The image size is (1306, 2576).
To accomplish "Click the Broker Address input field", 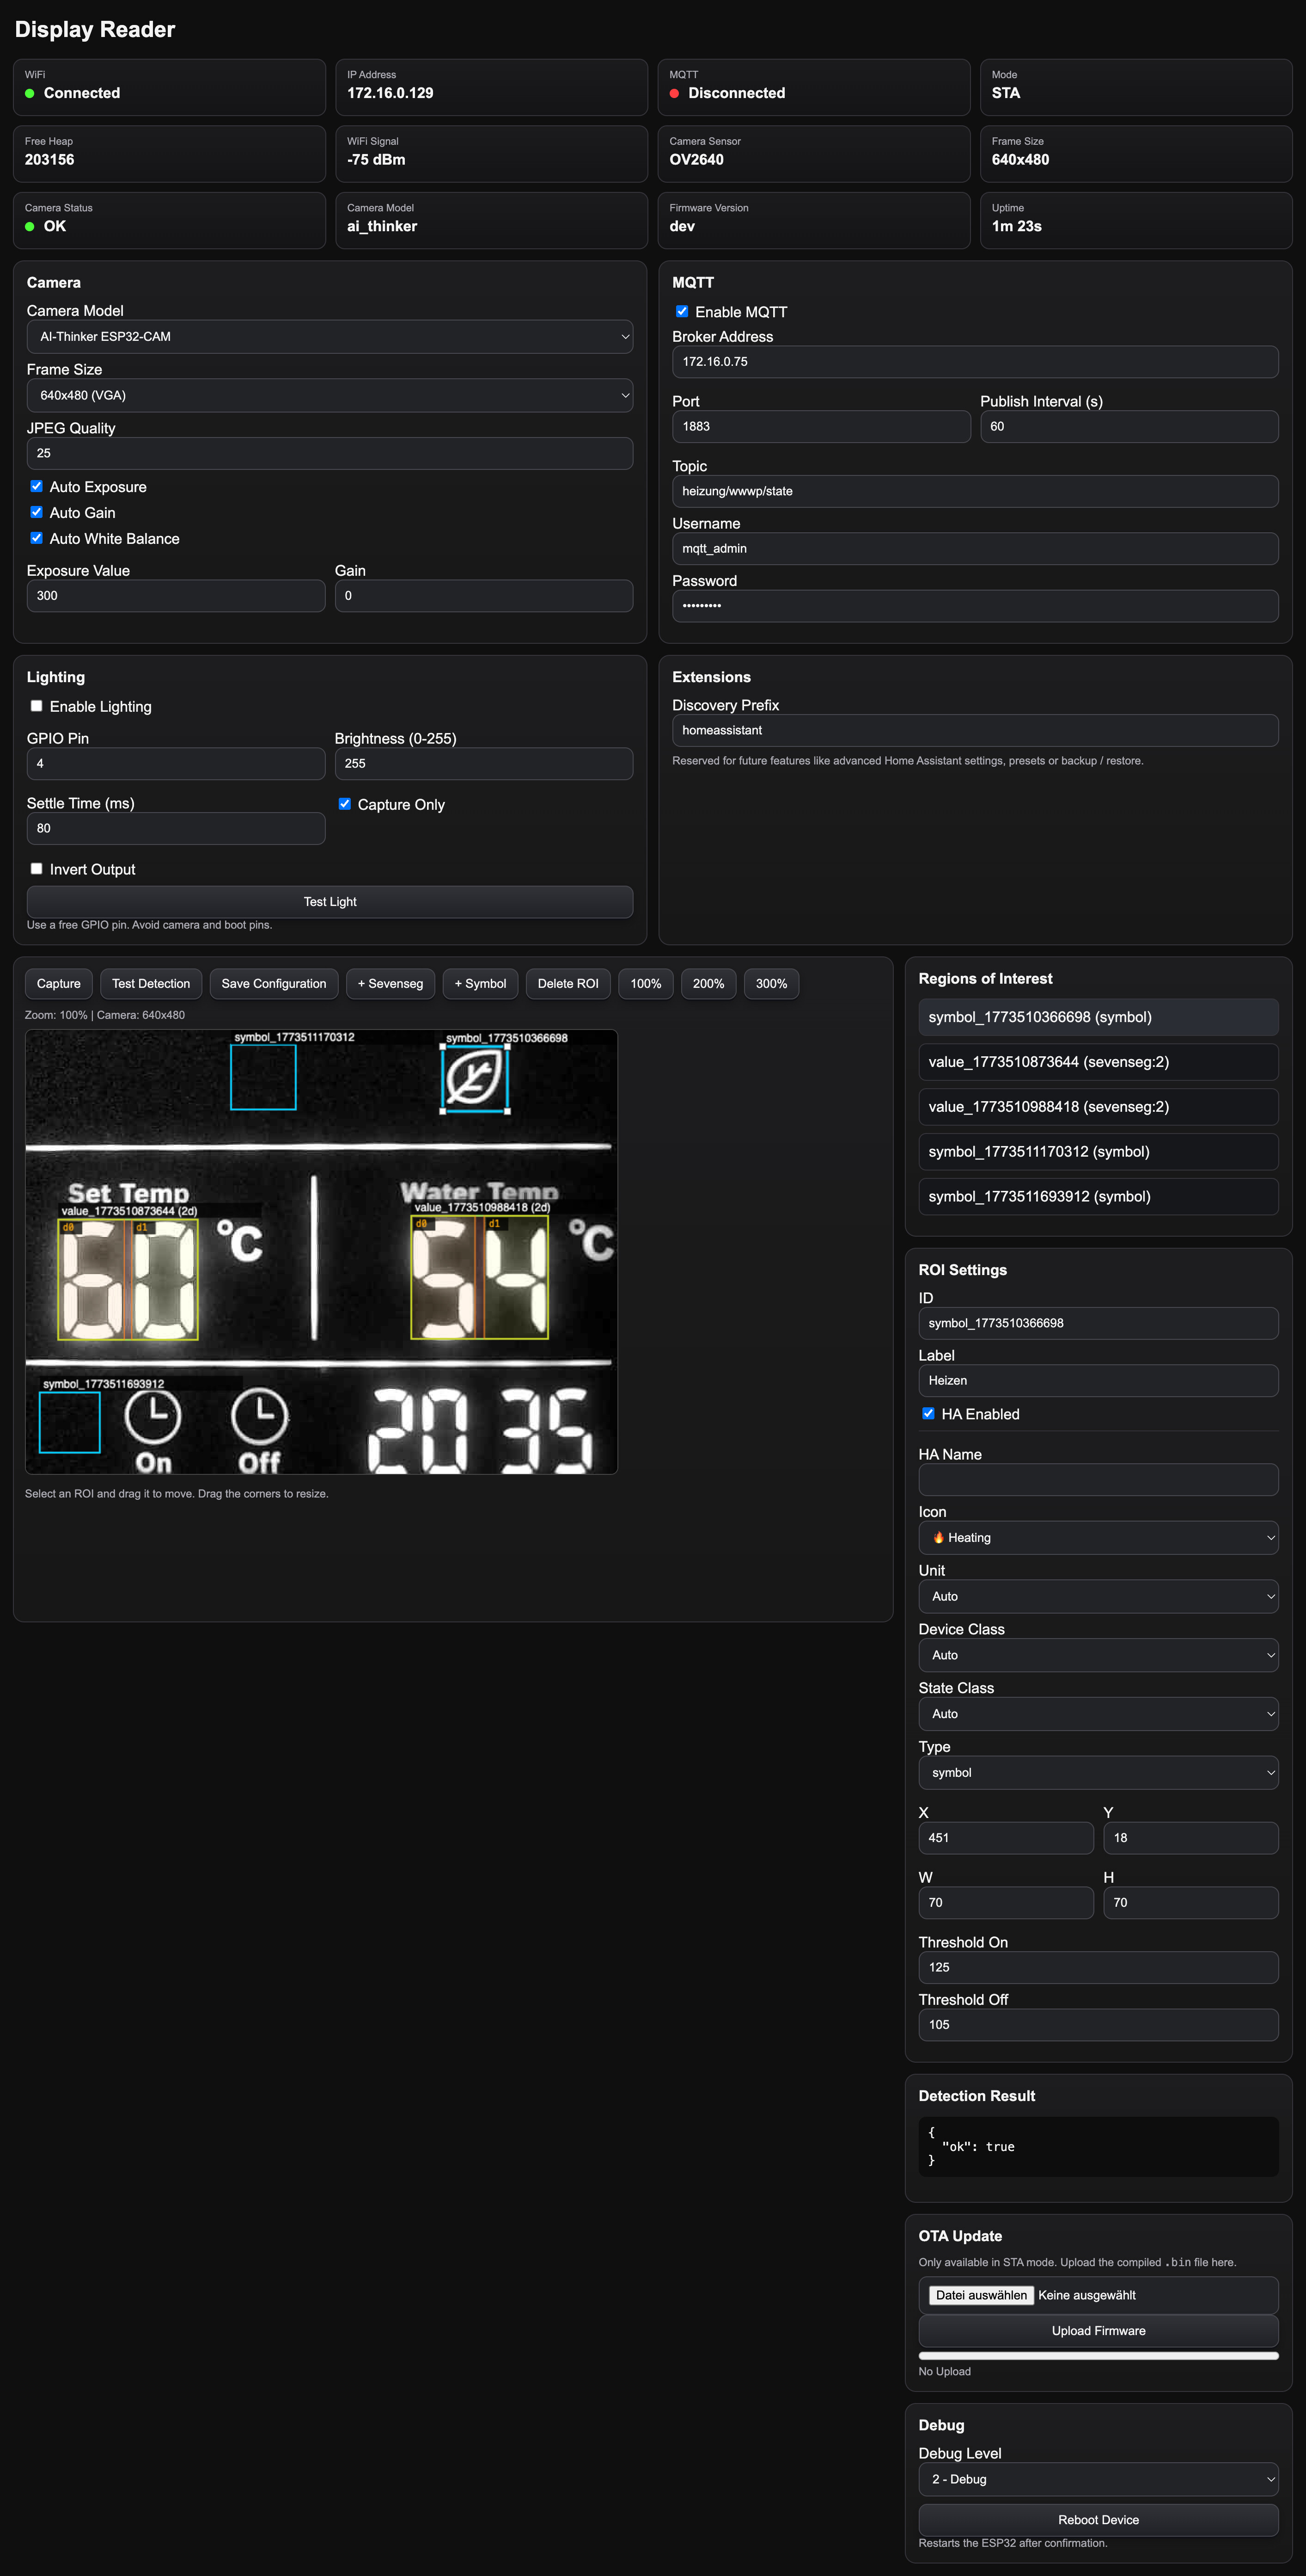I will (x=974, y=362).
